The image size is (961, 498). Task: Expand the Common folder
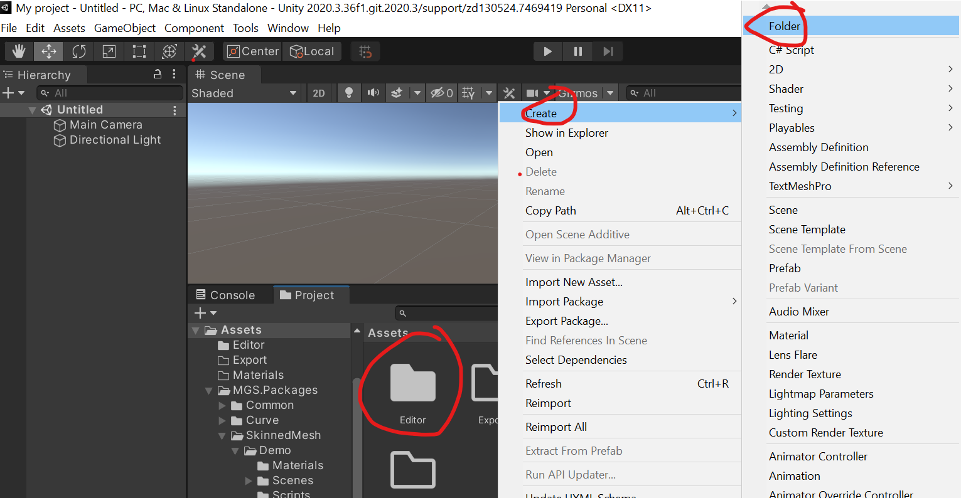pos(222,406)
